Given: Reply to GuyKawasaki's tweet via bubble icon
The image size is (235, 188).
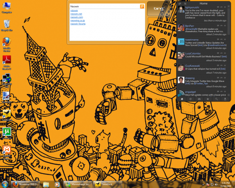Looking at the screenshot, I should [218, 65].
